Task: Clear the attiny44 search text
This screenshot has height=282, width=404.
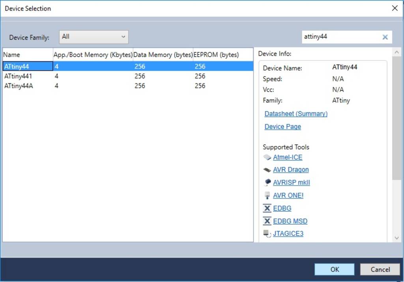Action: [385, 37]
